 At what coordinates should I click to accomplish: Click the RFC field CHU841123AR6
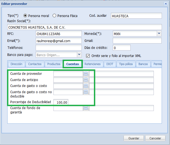pyautogui.click(x=59, y=34)
